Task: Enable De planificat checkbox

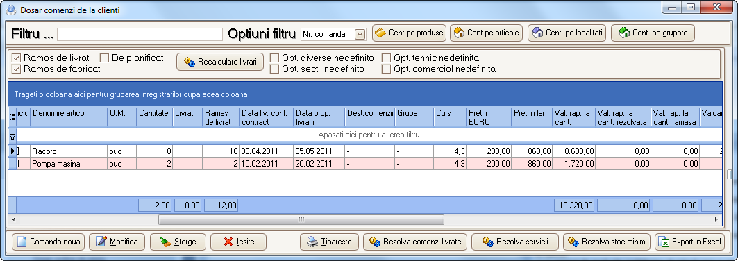Action: [104, 58]
